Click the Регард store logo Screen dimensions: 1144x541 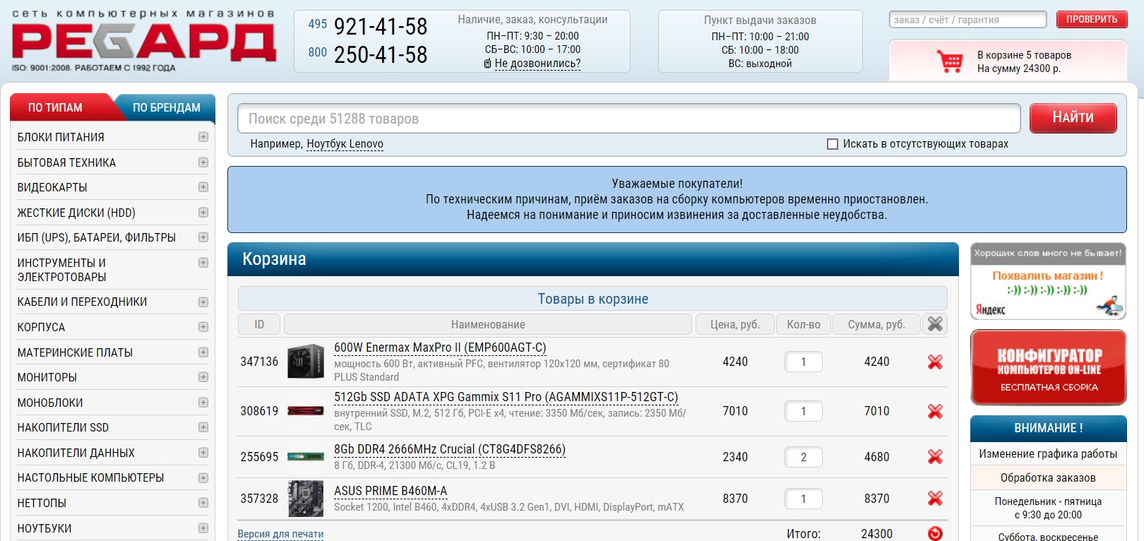click(144, 42)
